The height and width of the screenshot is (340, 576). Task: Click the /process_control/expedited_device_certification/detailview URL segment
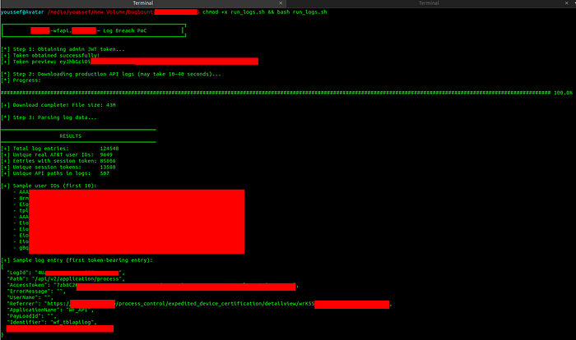(x=206, y=304)
